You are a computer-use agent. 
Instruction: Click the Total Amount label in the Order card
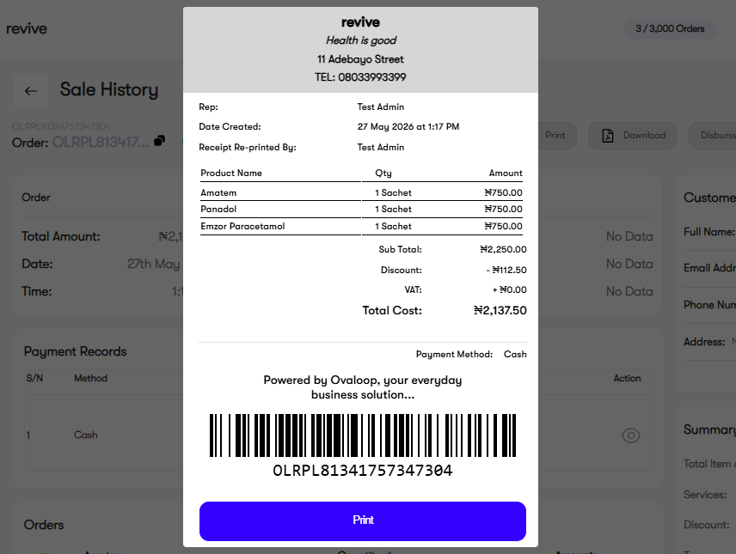coord(61,236)
